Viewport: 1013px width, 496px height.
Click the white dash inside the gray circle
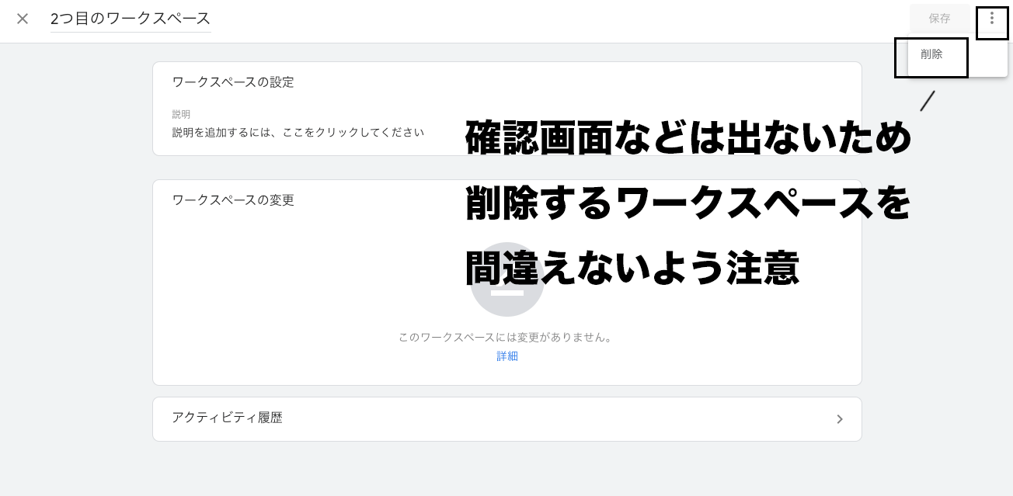(x=507, y=293)
